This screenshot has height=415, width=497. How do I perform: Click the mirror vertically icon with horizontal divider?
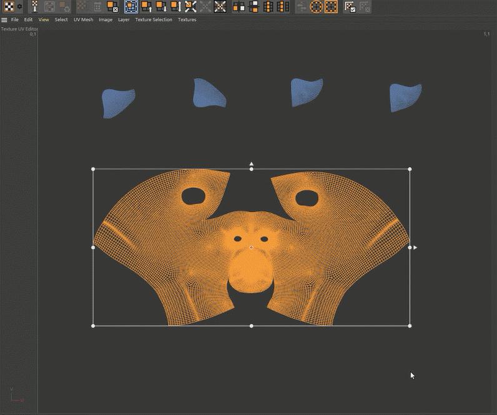click(x=253, y=6)
